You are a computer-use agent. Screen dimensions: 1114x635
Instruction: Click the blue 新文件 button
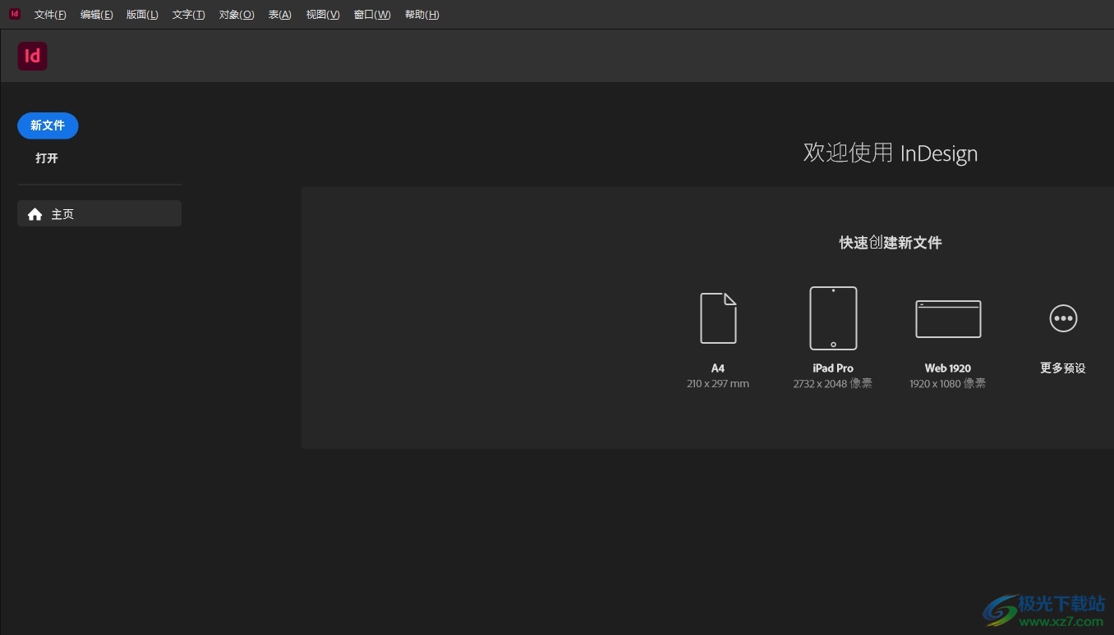point(48,126)
